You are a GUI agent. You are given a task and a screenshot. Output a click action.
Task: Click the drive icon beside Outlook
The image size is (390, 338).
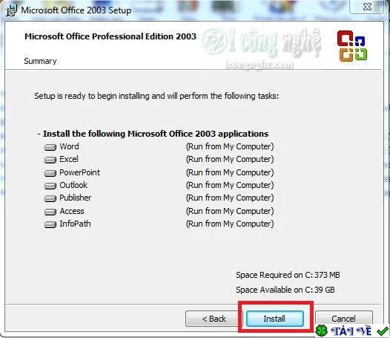tap(50, 186)
